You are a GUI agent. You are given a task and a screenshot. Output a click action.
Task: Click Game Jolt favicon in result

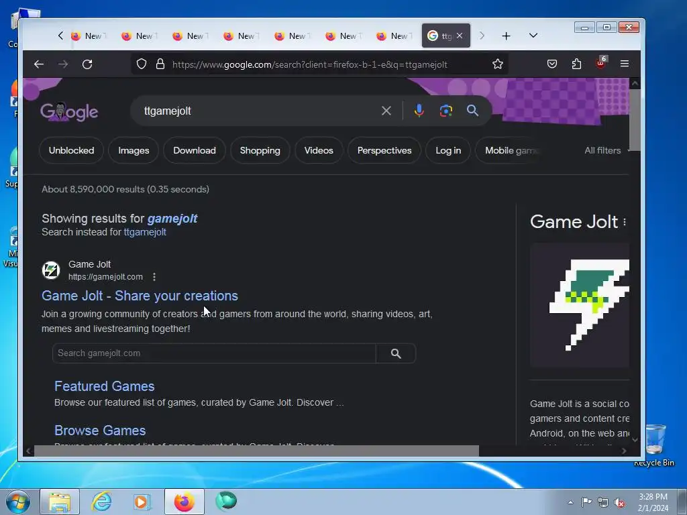pos(51,270)
